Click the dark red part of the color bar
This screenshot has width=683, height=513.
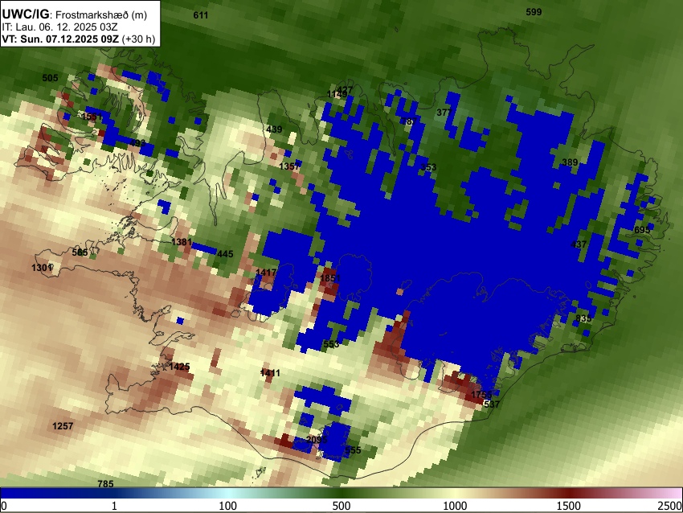click(569, 493)
